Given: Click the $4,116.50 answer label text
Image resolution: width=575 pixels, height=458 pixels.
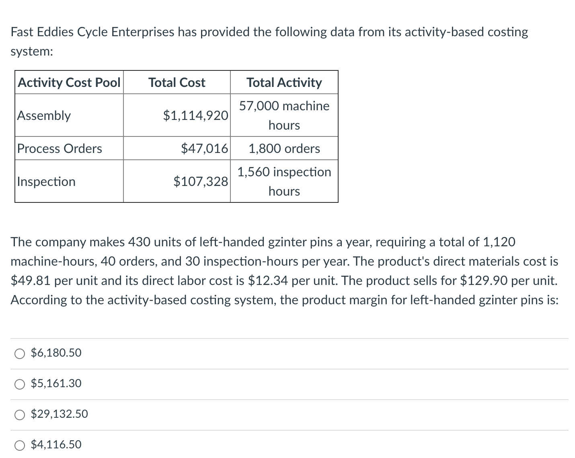Looking at the screenshot, I should point(56,445).
